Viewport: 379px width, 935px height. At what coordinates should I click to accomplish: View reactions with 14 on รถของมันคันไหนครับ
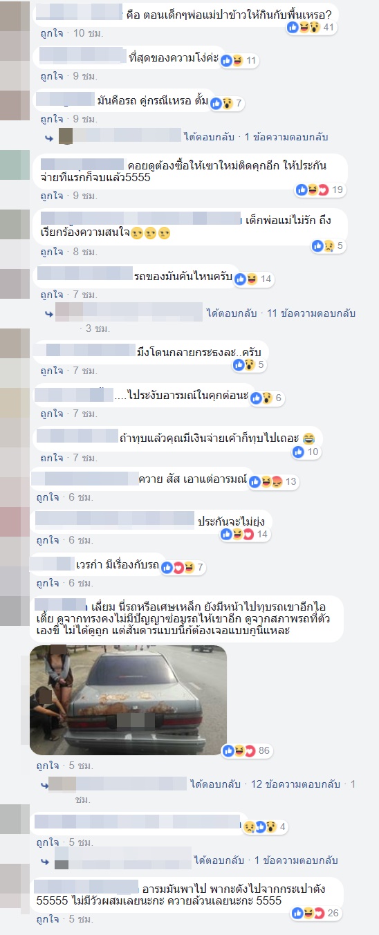(254, 279)
